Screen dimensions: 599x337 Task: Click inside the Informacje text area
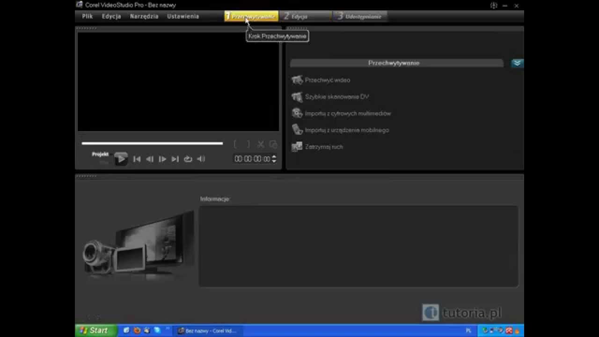(x=358, y=246)
